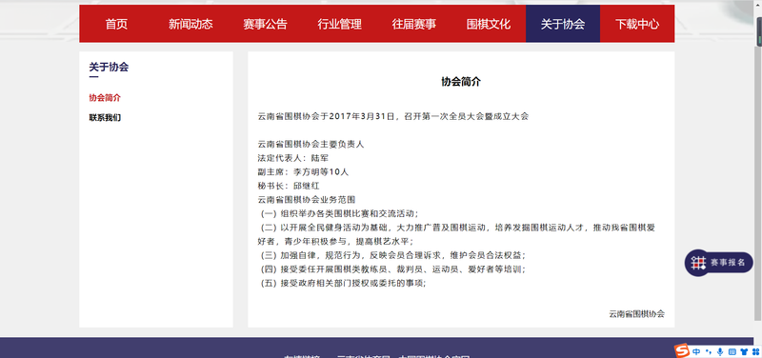Screen dimensions: 762x358
Task: Click item （四）接受委任开展围棋类教练员培训
Action: [x=392, y=268]
